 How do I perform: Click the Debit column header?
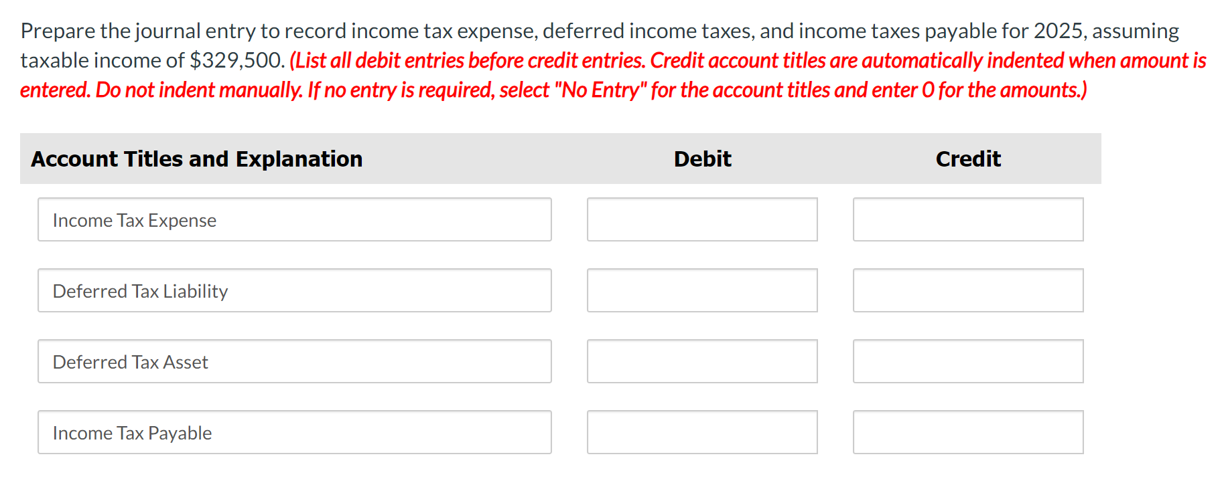click(x=702, y=159)
